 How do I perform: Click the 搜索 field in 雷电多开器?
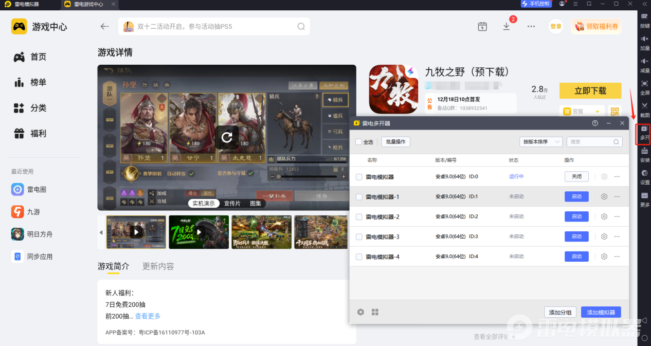594,142
